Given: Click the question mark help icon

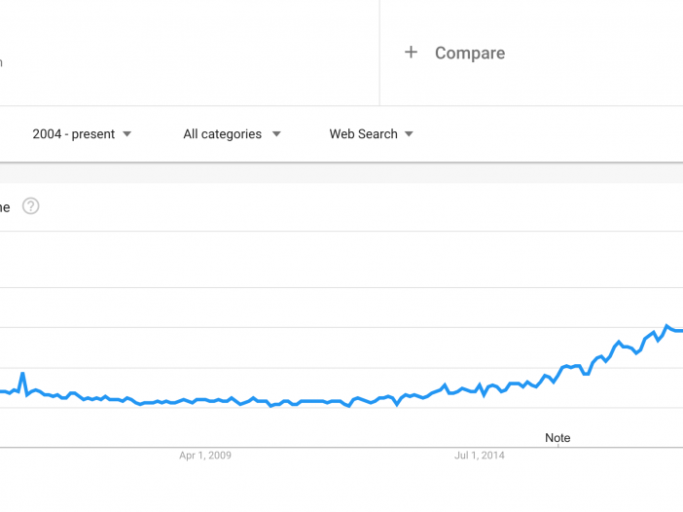Looking at the screenshot, I should click(30, 206).
